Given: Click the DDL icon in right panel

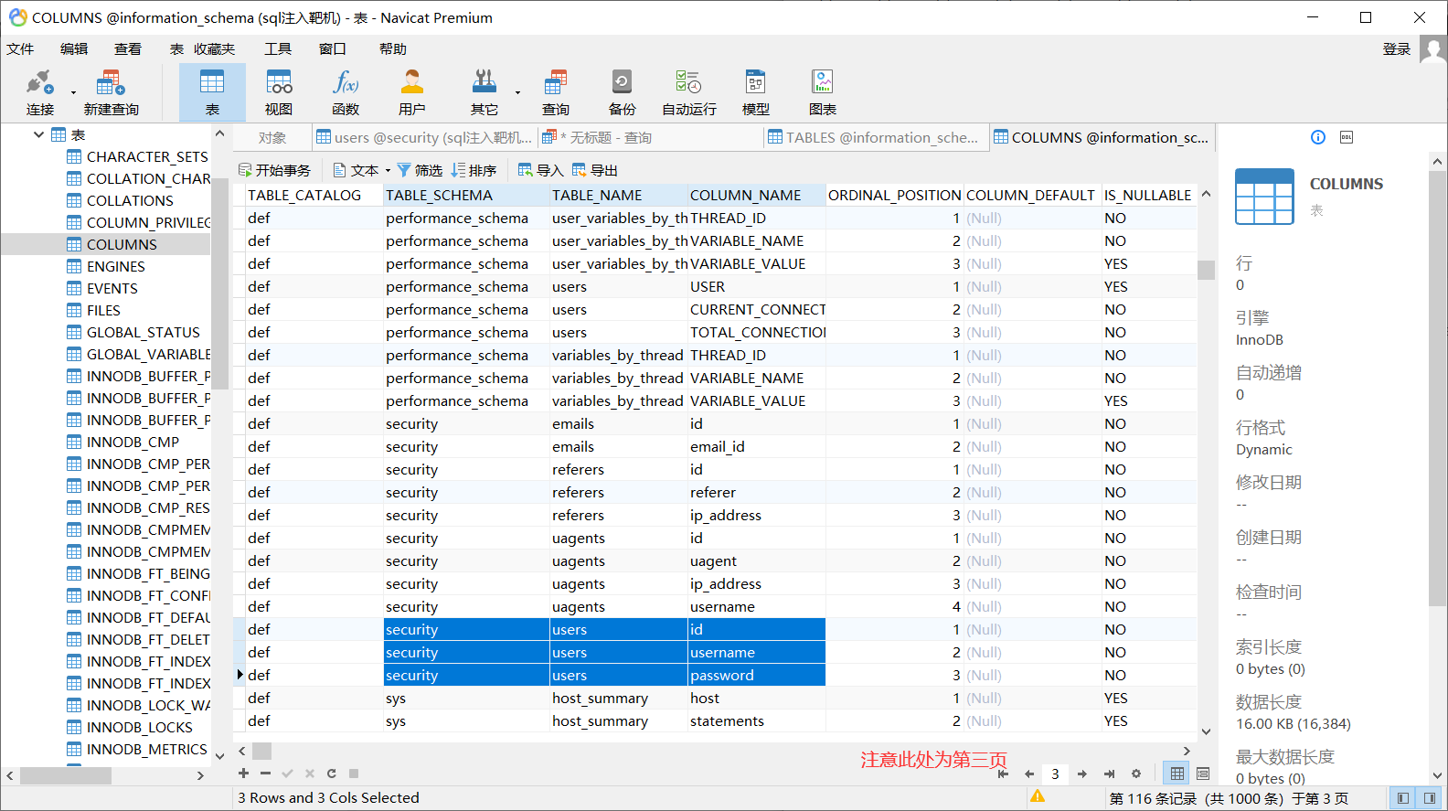Looking at the screenshot, I should click(x=1347, y=137).
